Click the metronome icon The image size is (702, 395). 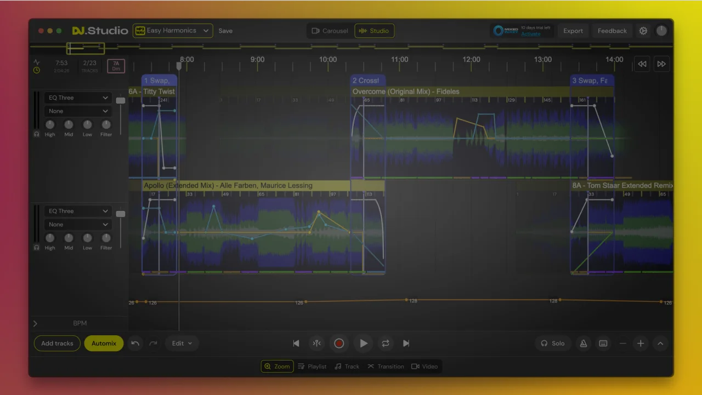tap(584, 344)
